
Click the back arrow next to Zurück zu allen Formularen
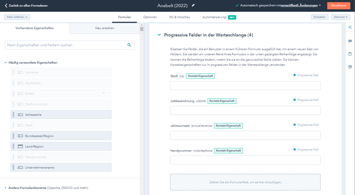click(6, 6)
